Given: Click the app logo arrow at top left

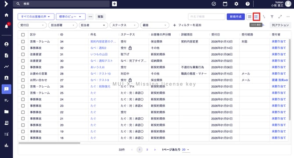Looking at the screenshot, I should click(6, 4).
